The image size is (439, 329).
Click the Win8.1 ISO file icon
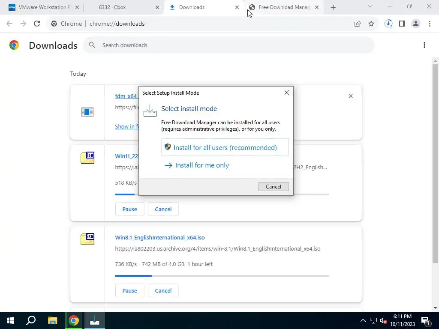coord(87,239)
